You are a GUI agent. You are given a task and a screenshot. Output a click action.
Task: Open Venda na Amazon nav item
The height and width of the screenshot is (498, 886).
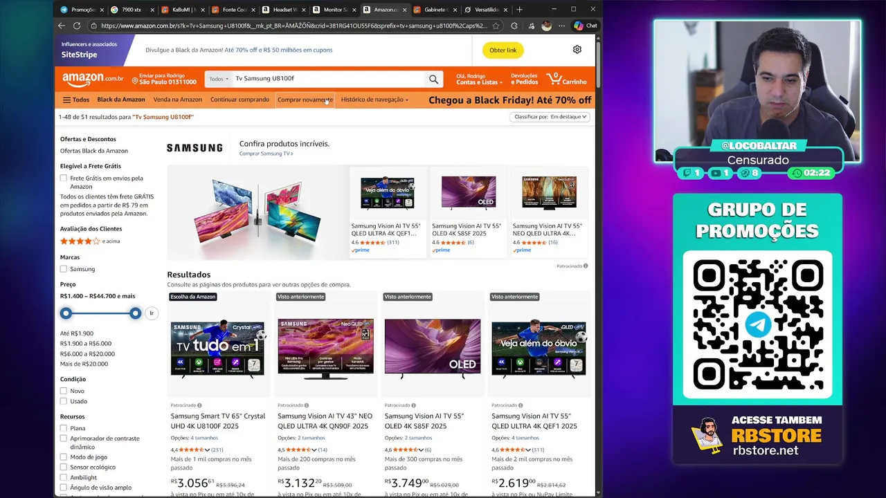tap(178, 100)
